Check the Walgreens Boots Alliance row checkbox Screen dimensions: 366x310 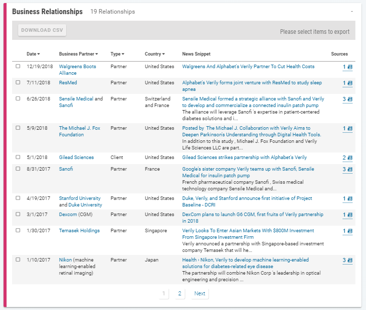pos(18,66)
